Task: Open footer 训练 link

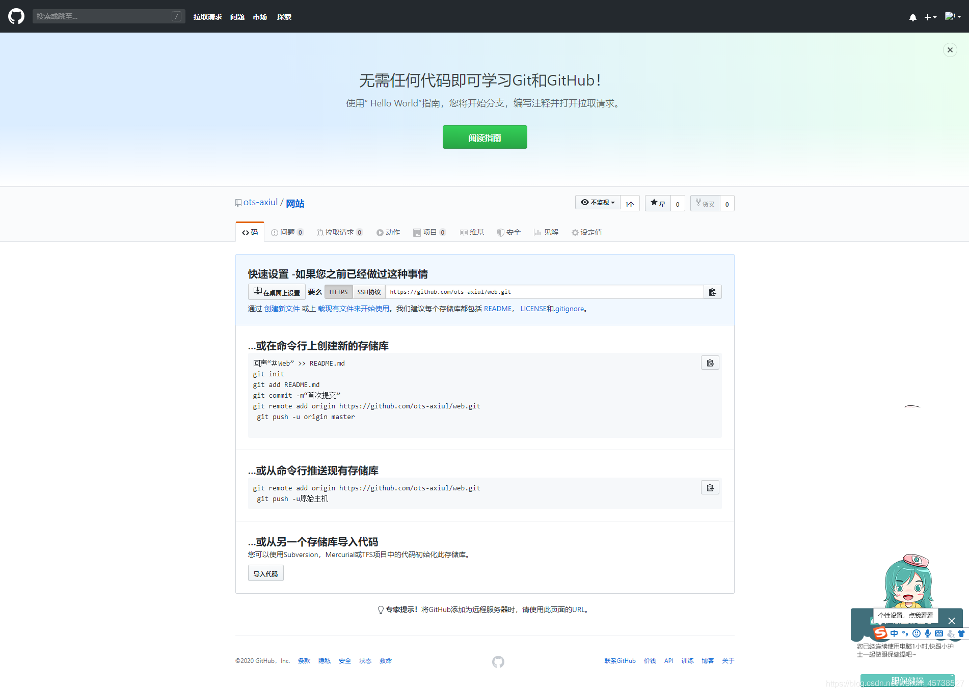Action: [687, 661]
